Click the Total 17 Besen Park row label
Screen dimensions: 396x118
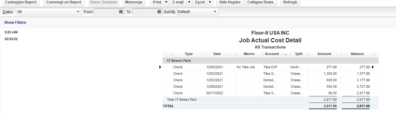(182, 99)
